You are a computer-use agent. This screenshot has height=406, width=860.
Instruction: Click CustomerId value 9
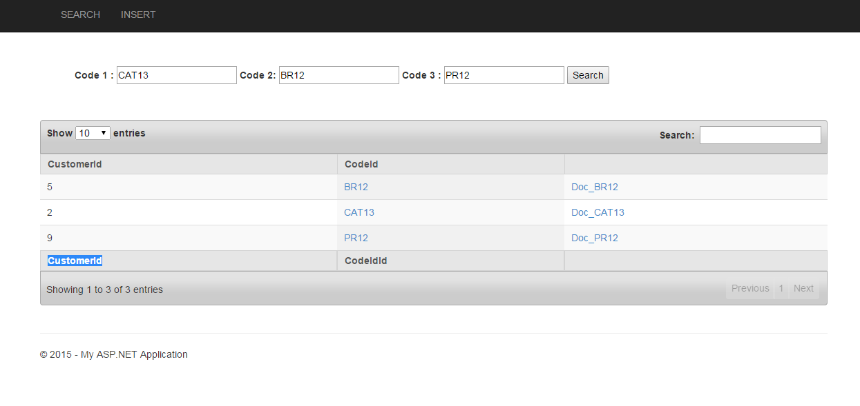click(50, 238)
